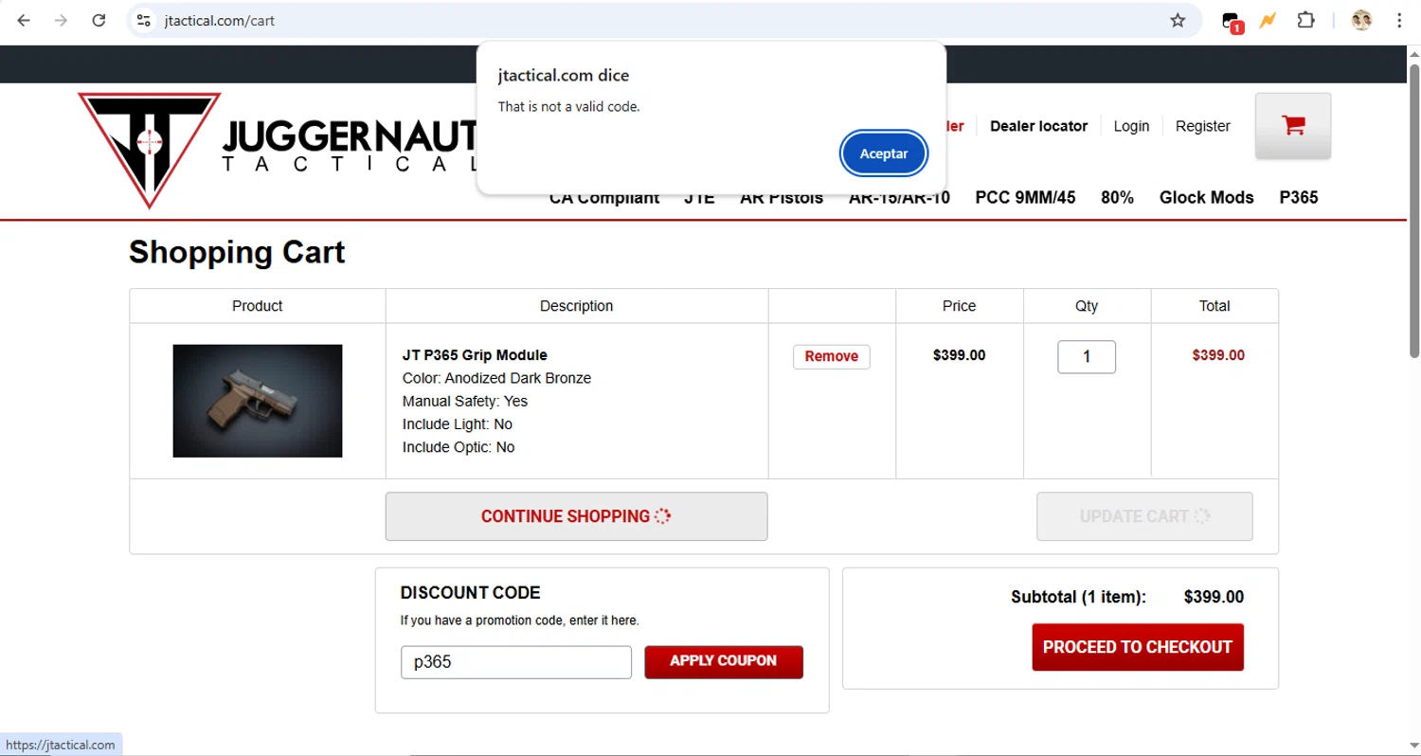Viewport: 1421px width, 756px height.
Task: Open the P365 menu item
Action: click(x=1298, y=198)
